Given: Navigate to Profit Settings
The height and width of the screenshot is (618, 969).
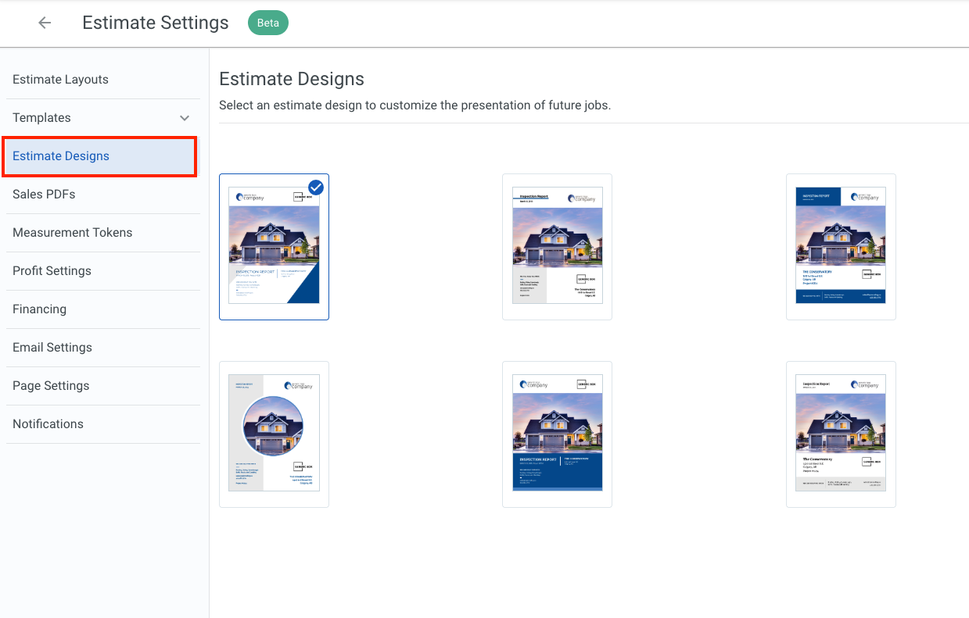Looking at the screenshot, I should coord(52,270).
